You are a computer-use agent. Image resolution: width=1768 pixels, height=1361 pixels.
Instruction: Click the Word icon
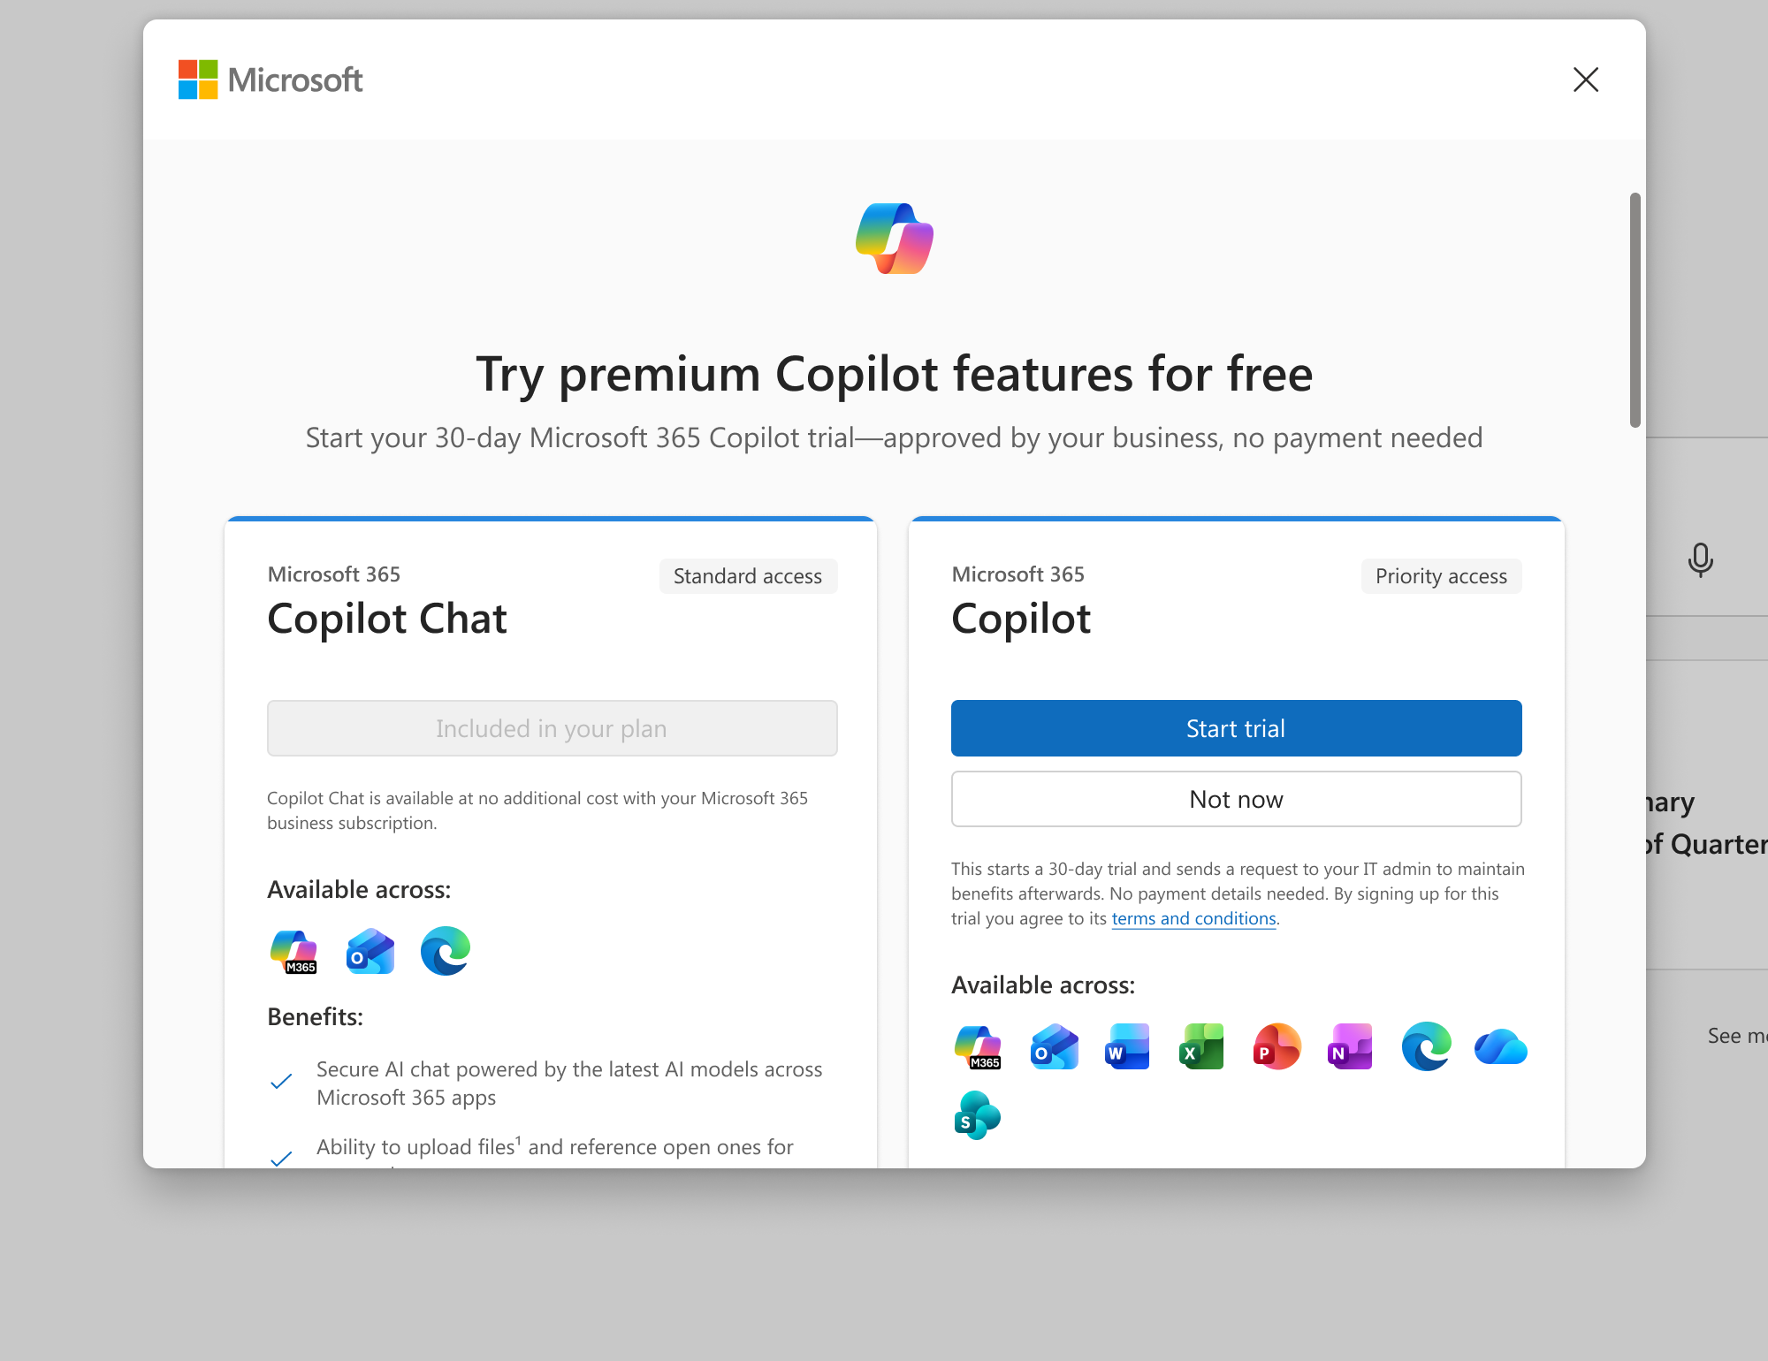1128,1047
